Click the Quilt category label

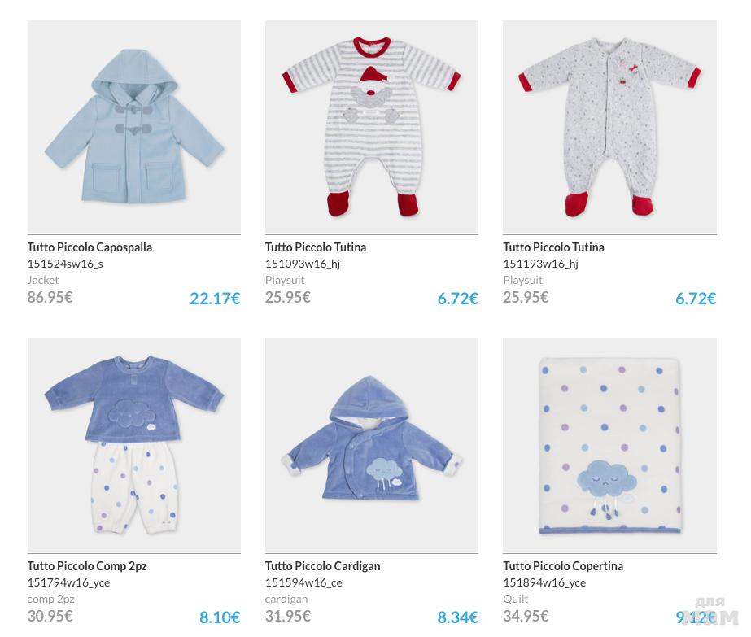point(516,599)
